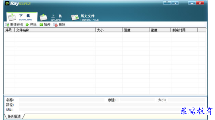Screen dimensions: 215x120
Task: Click the 速度 (speed) column header
Action: click(x=160, y=30)
